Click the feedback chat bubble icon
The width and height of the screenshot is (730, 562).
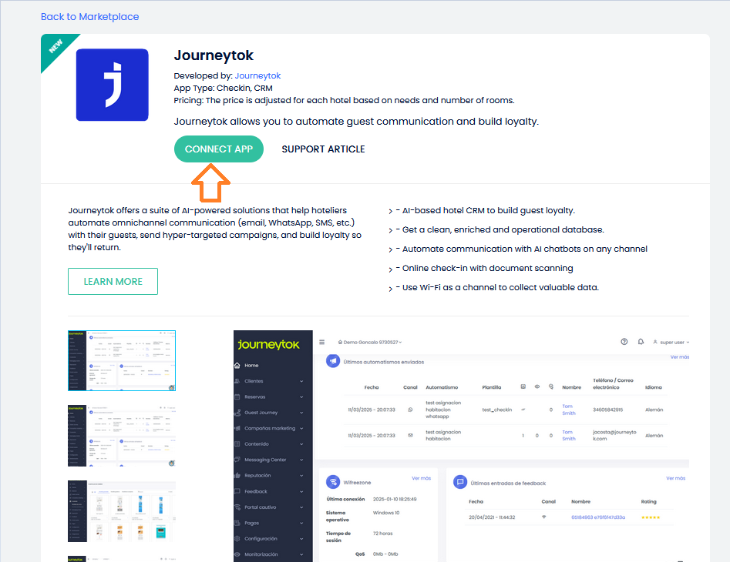point(460,483)
